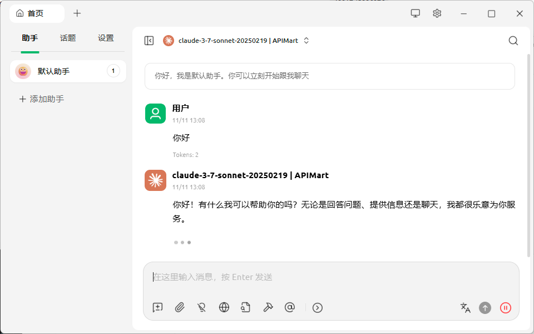
Task: Open knowledge base file-search icon
Action: (245, 307)
